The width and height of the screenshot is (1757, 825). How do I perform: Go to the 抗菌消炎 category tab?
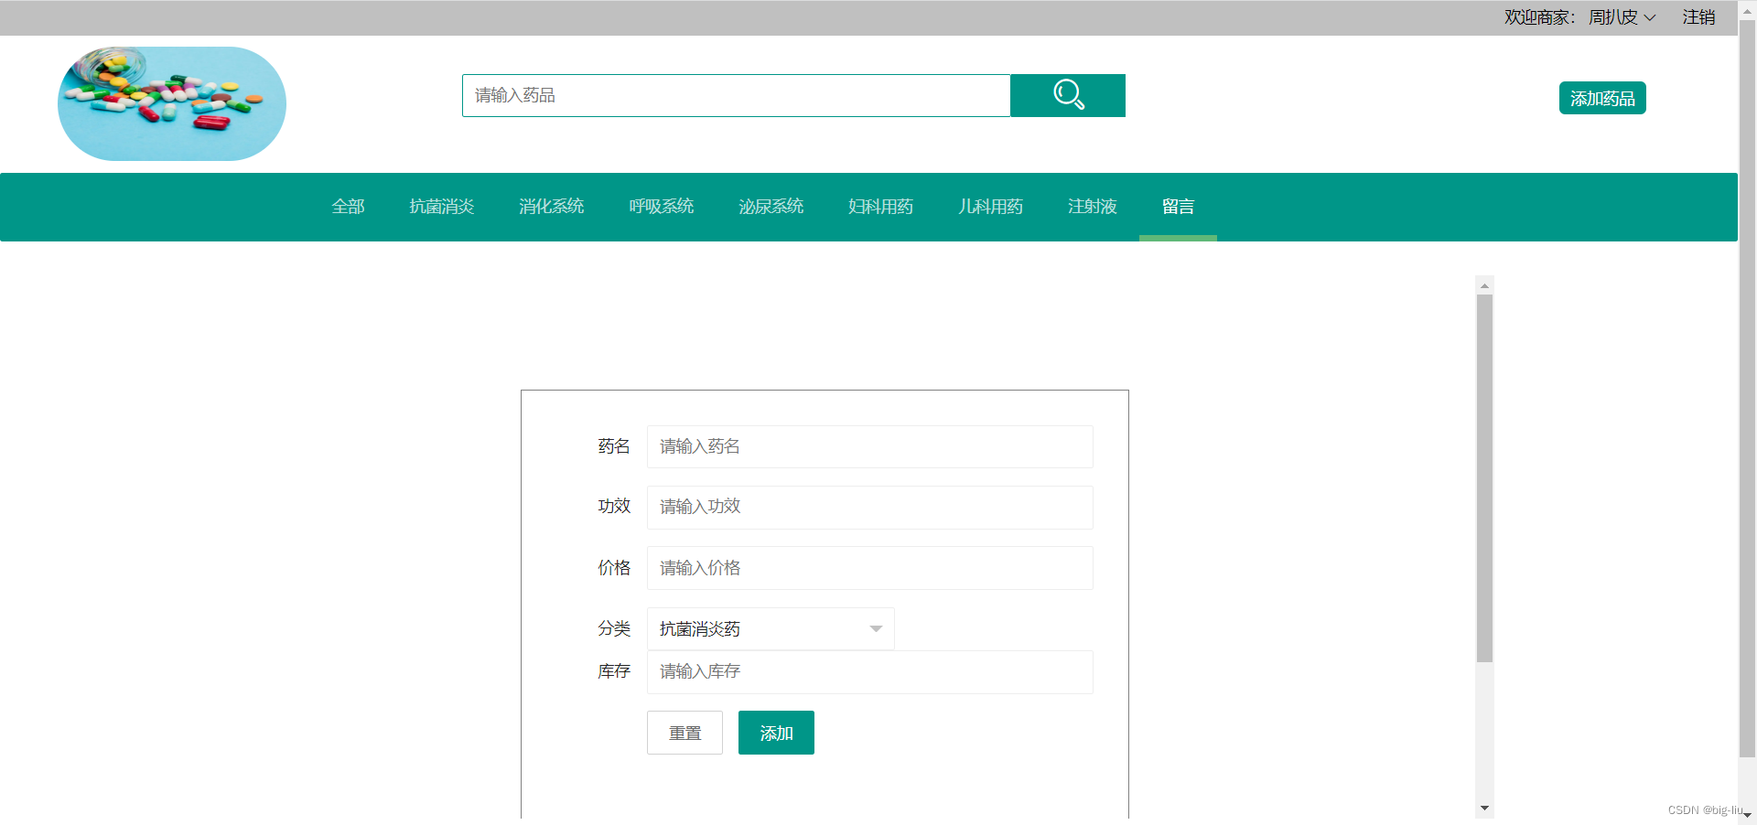(442, 207)
